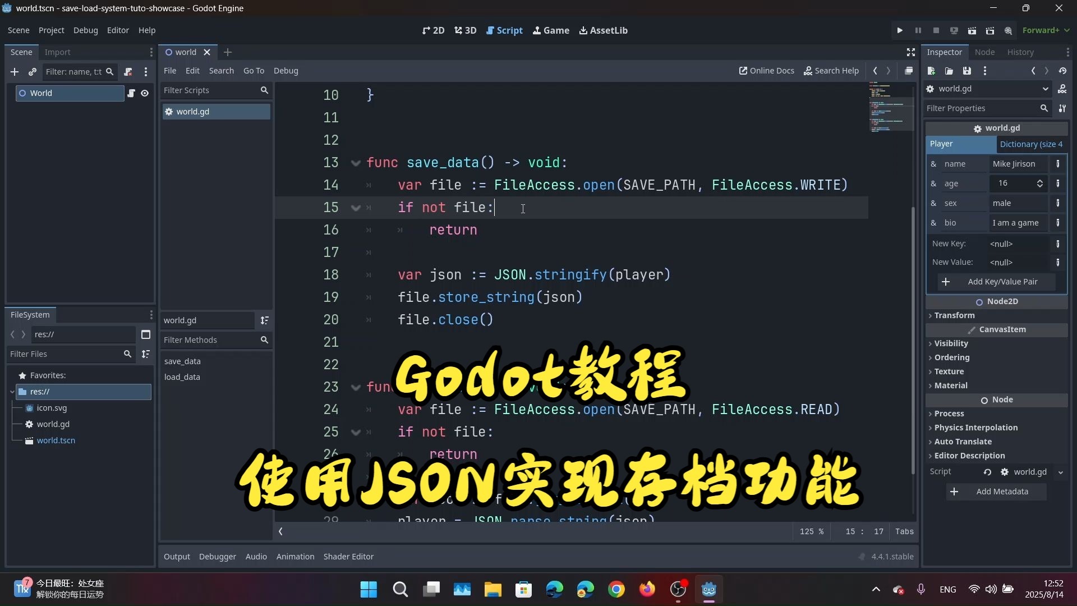Toggle distraction-free mode icon
The width and height of the screenshot is (1077, 606).
(x=911, y=52)
